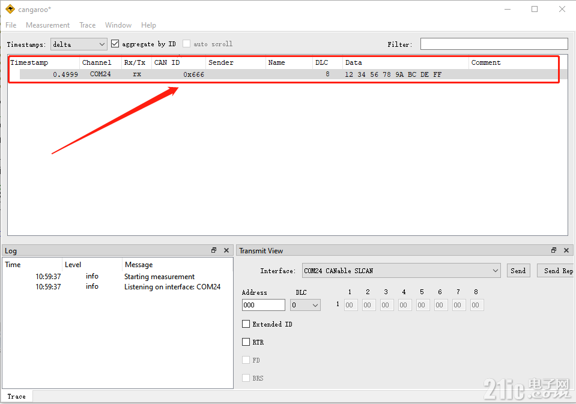Close the Transmit View panel
576x404 pixels.
(x=566, y=250)
